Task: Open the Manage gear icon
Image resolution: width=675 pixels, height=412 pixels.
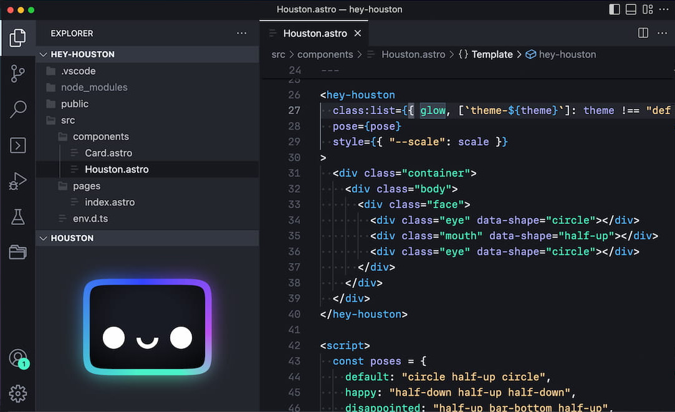Action: pos(17,393)
